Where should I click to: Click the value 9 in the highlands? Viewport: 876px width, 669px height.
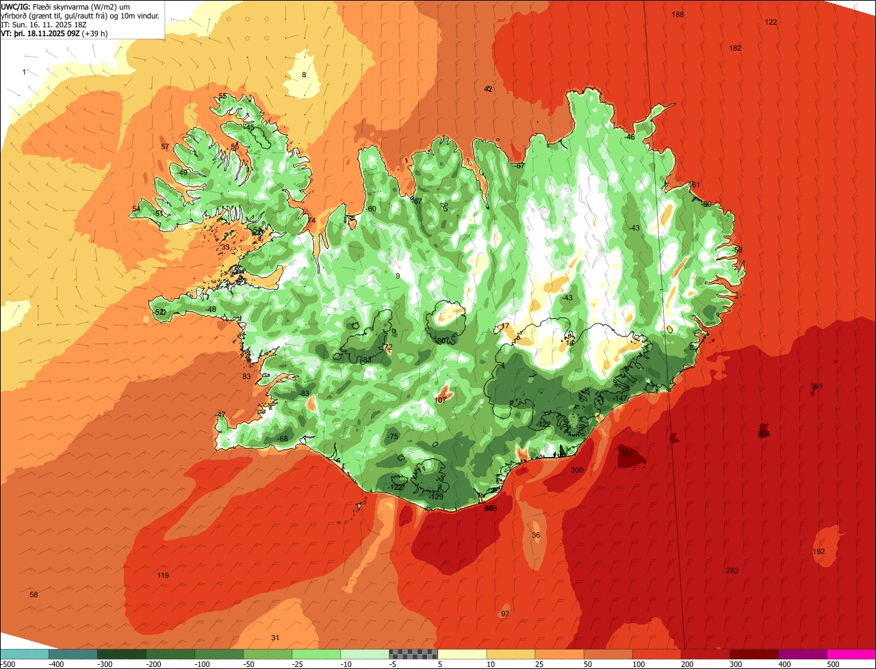pos(398,276)
